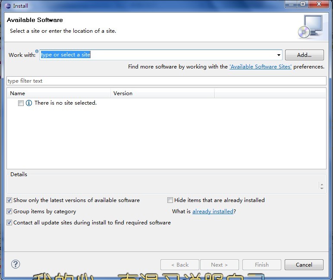Toggle Show only the latest versions checkbox

(9, 200)
